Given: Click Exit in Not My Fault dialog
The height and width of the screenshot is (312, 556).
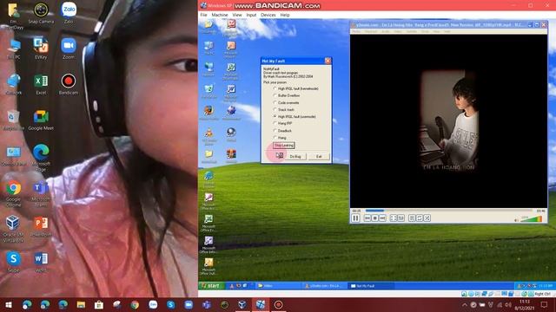Looking at the screenshot, I should (x=319, y=156).
